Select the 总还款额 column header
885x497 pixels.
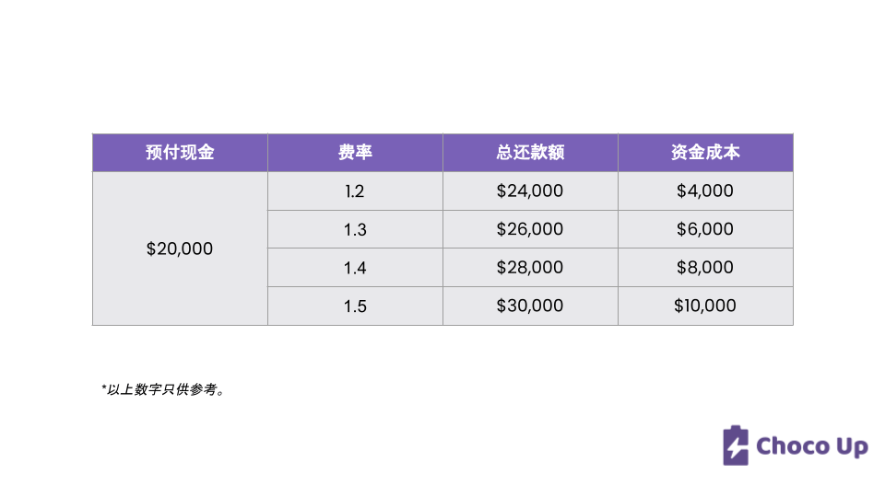click(x=530, y=153)
